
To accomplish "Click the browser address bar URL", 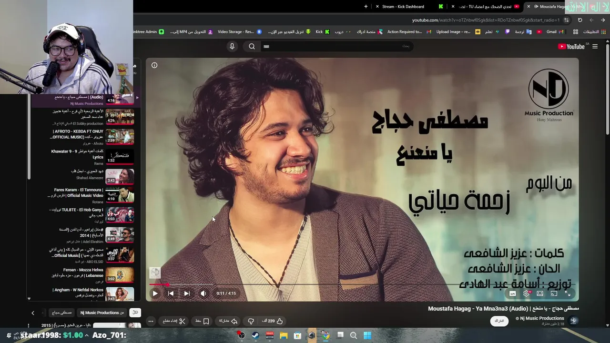I will tap(486, 20).
